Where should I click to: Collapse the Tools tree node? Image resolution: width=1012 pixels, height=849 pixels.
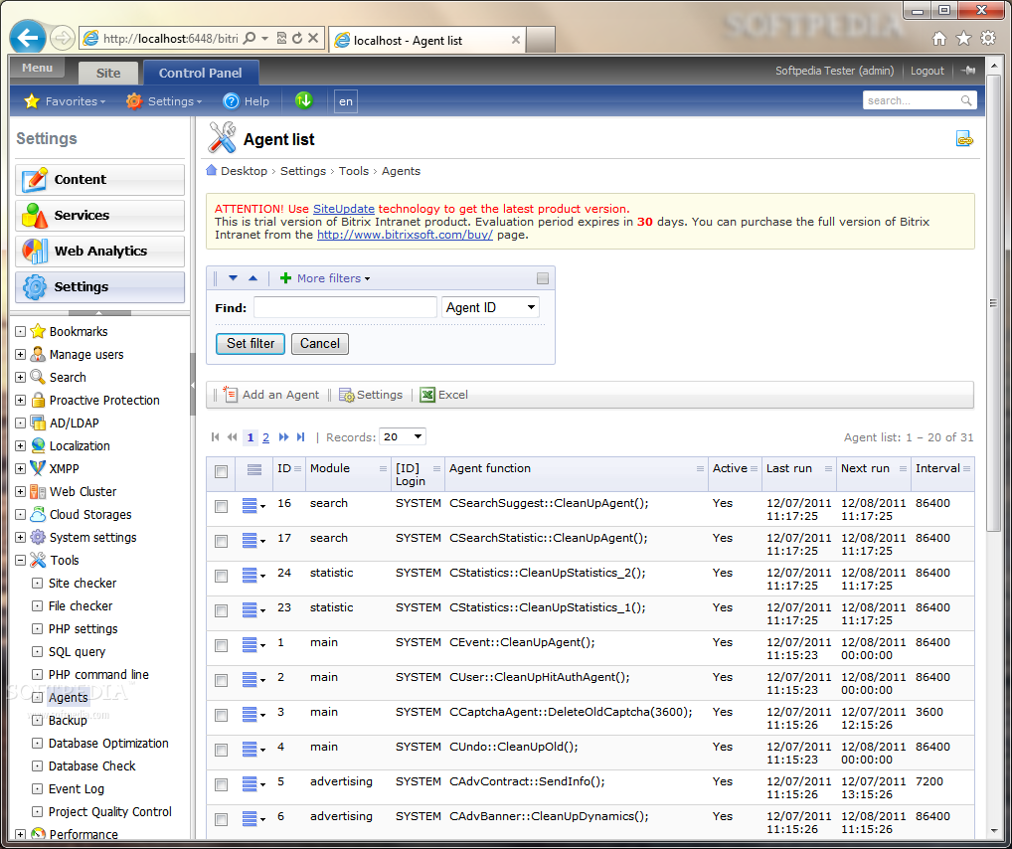(21, 561)
